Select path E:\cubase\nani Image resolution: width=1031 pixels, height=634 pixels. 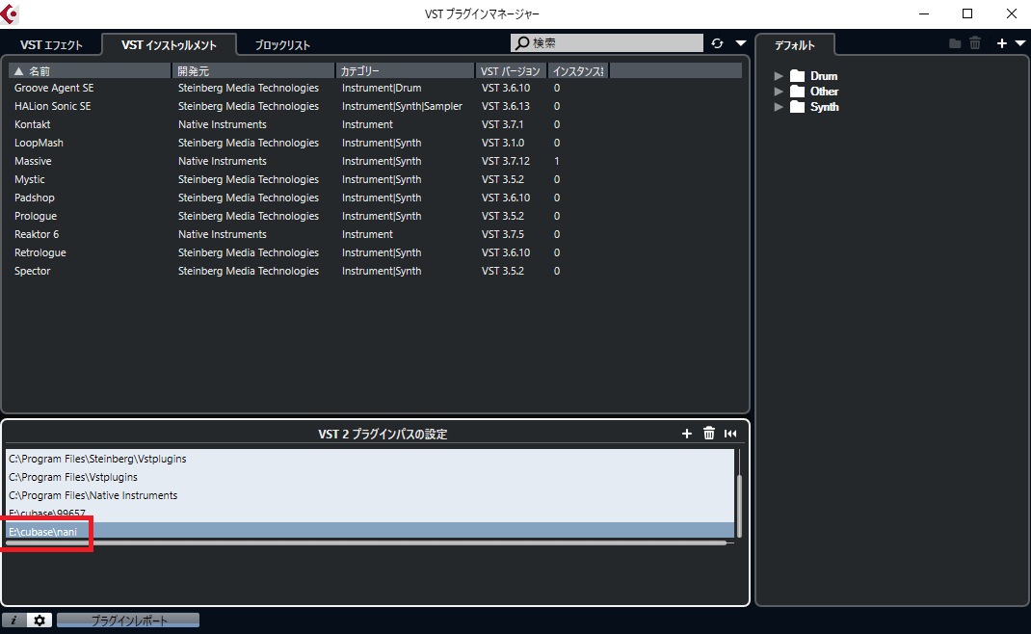[x=370, y=532]
